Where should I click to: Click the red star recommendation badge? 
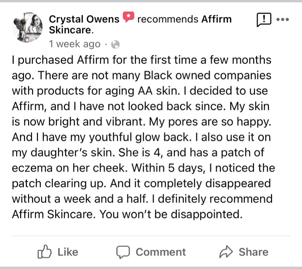(x=128, y=17)
